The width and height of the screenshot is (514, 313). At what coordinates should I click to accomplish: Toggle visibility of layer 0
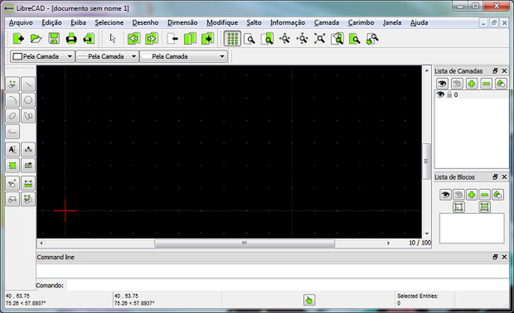click(440, 94)
